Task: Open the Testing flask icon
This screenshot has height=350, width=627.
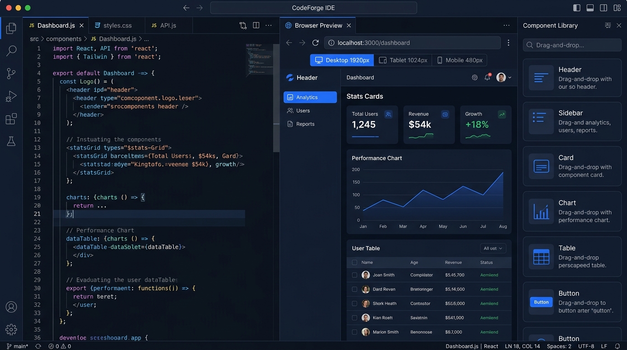Action: pyautogui.click(x=11, y=142)
